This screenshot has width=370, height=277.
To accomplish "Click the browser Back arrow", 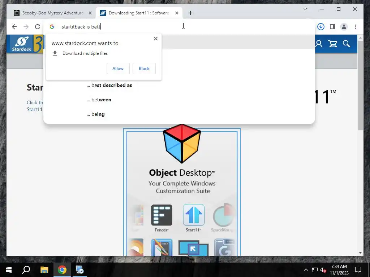I will pos(14,27).
